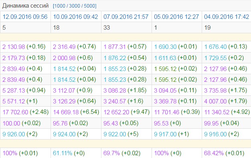Click value 5 287.13 (+0.94)
This screenshot has width=251, height=158.
tap(24, 91)
